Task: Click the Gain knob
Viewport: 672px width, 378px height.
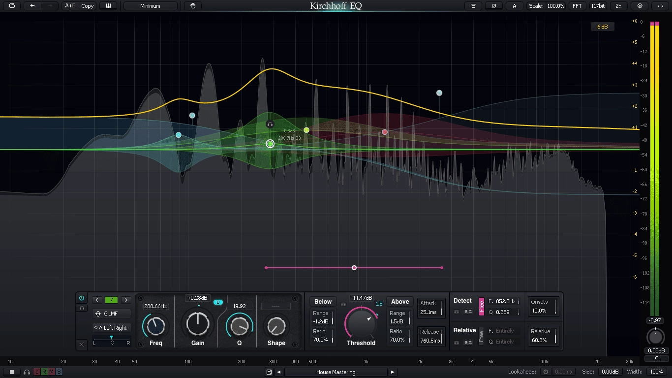Action: 198,323
